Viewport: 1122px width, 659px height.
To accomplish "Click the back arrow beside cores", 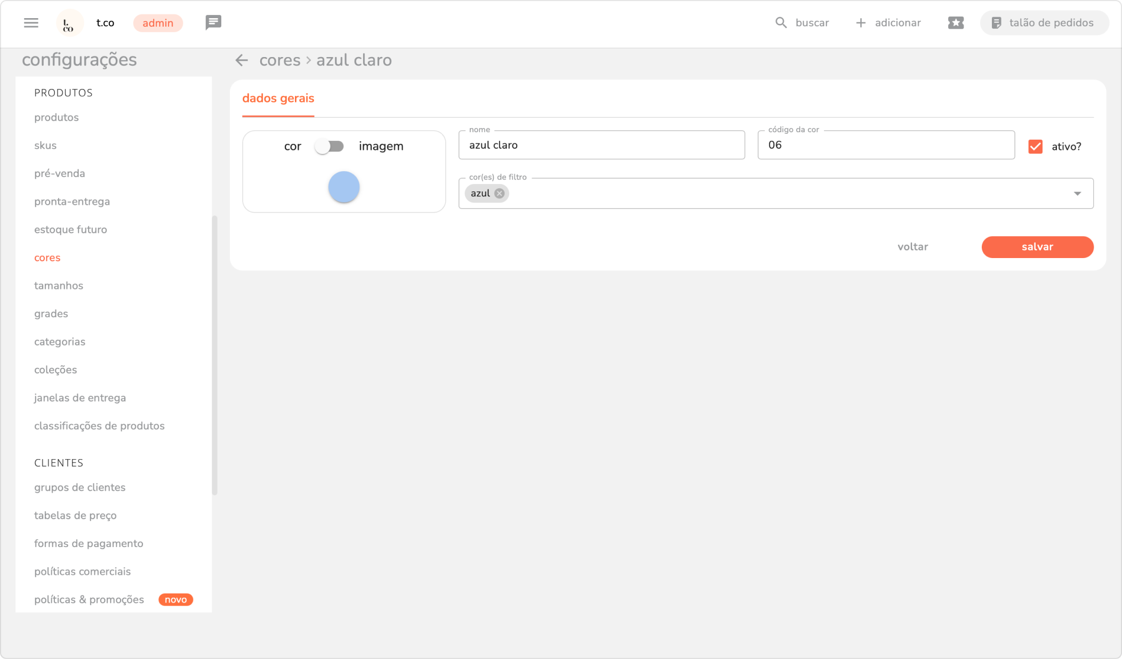I will (x=242, y=60).
